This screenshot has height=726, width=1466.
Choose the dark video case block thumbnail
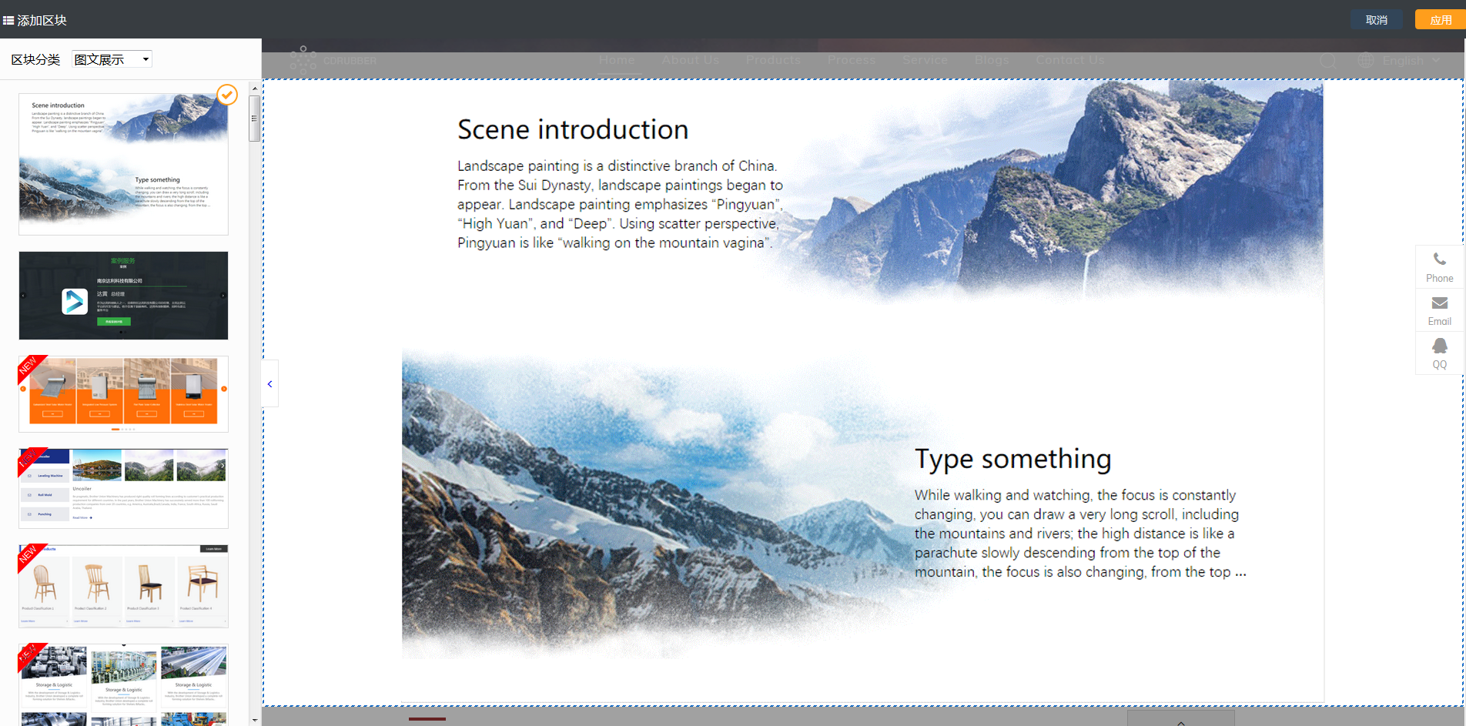[123, 296]
